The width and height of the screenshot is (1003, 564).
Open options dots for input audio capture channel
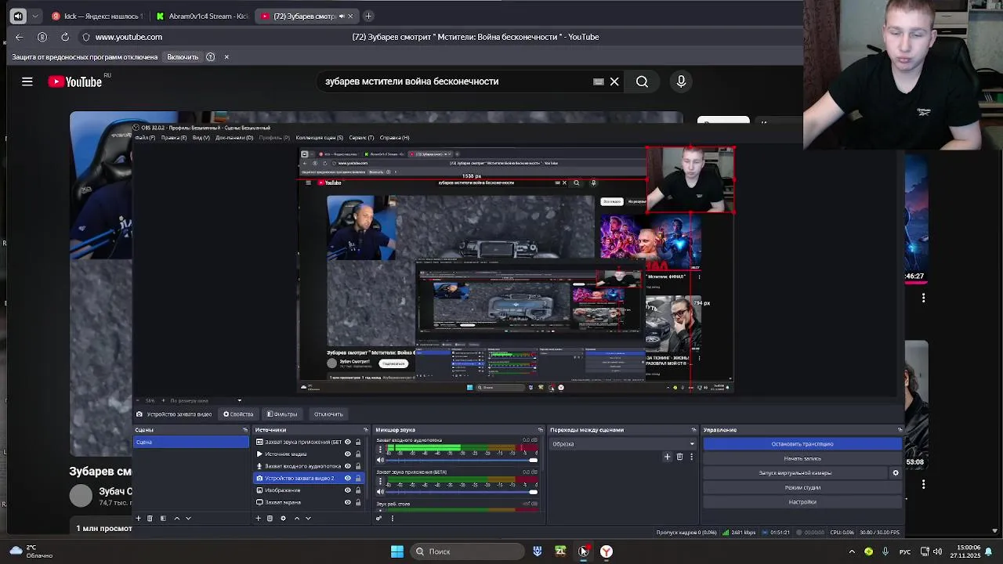(x=381, y=450)
